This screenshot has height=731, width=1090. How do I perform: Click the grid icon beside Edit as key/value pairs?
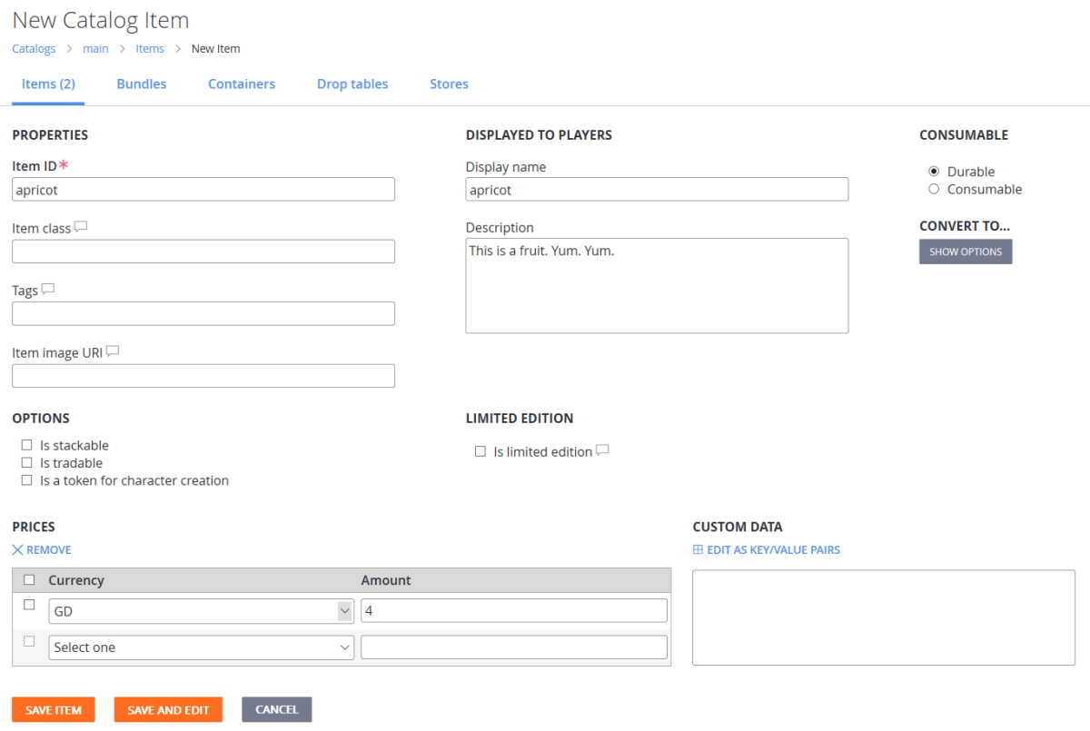[x=698, y=549]
